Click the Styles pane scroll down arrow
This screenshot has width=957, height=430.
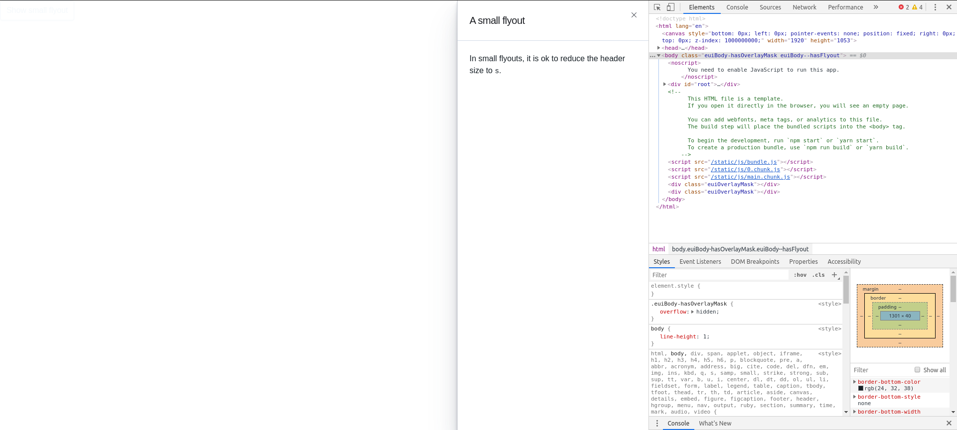[846, 412]
